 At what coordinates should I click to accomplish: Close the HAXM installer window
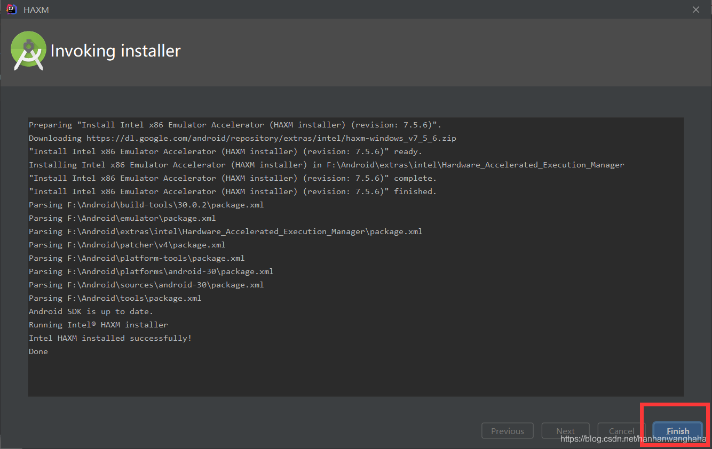pyautogui.click(x=695, y=9)
